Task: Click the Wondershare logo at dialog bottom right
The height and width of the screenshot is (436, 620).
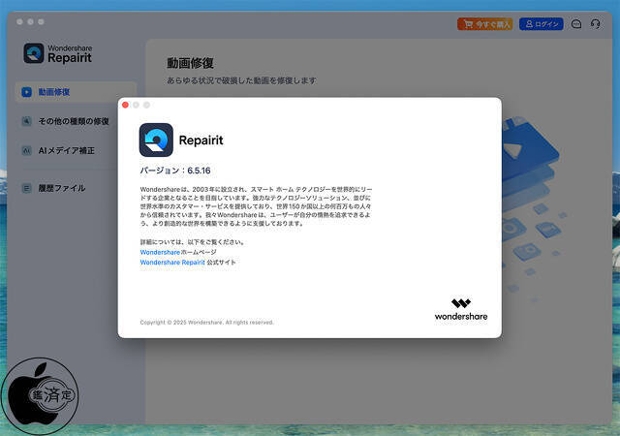Action: click(x=460, y=309)
